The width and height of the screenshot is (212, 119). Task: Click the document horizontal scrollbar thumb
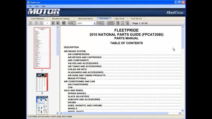115,113
